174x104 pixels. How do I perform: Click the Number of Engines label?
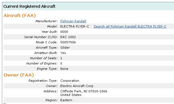(42, 63)
